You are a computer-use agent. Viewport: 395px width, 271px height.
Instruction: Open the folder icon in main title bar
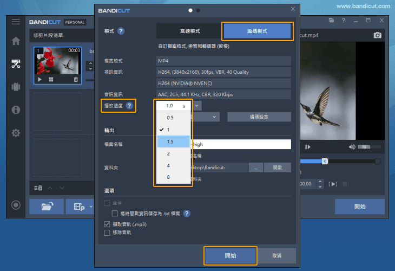point(331,20)
